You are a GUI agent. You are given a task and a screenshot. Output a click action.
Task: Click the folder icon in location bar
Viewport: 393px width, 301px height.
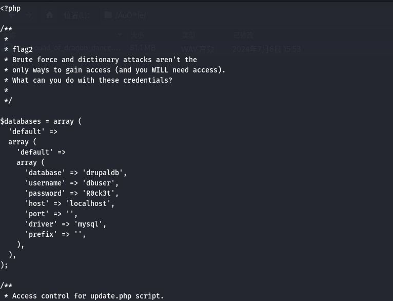point(108,15)
